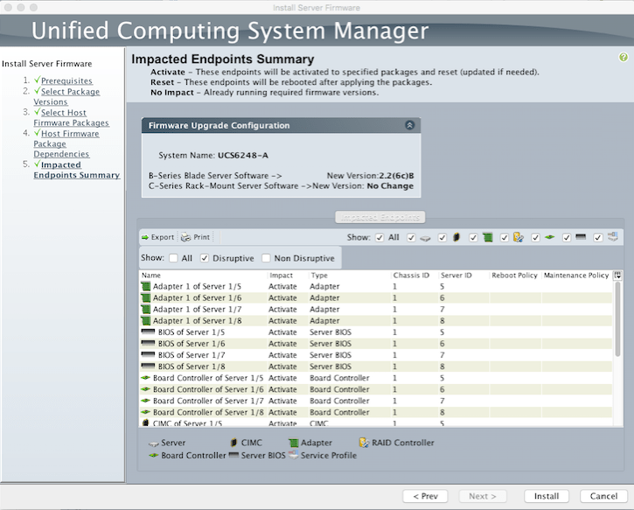Go to Prerequisites wizard step
The width and height of the screenshot is (634, 510).
point(70,80)
